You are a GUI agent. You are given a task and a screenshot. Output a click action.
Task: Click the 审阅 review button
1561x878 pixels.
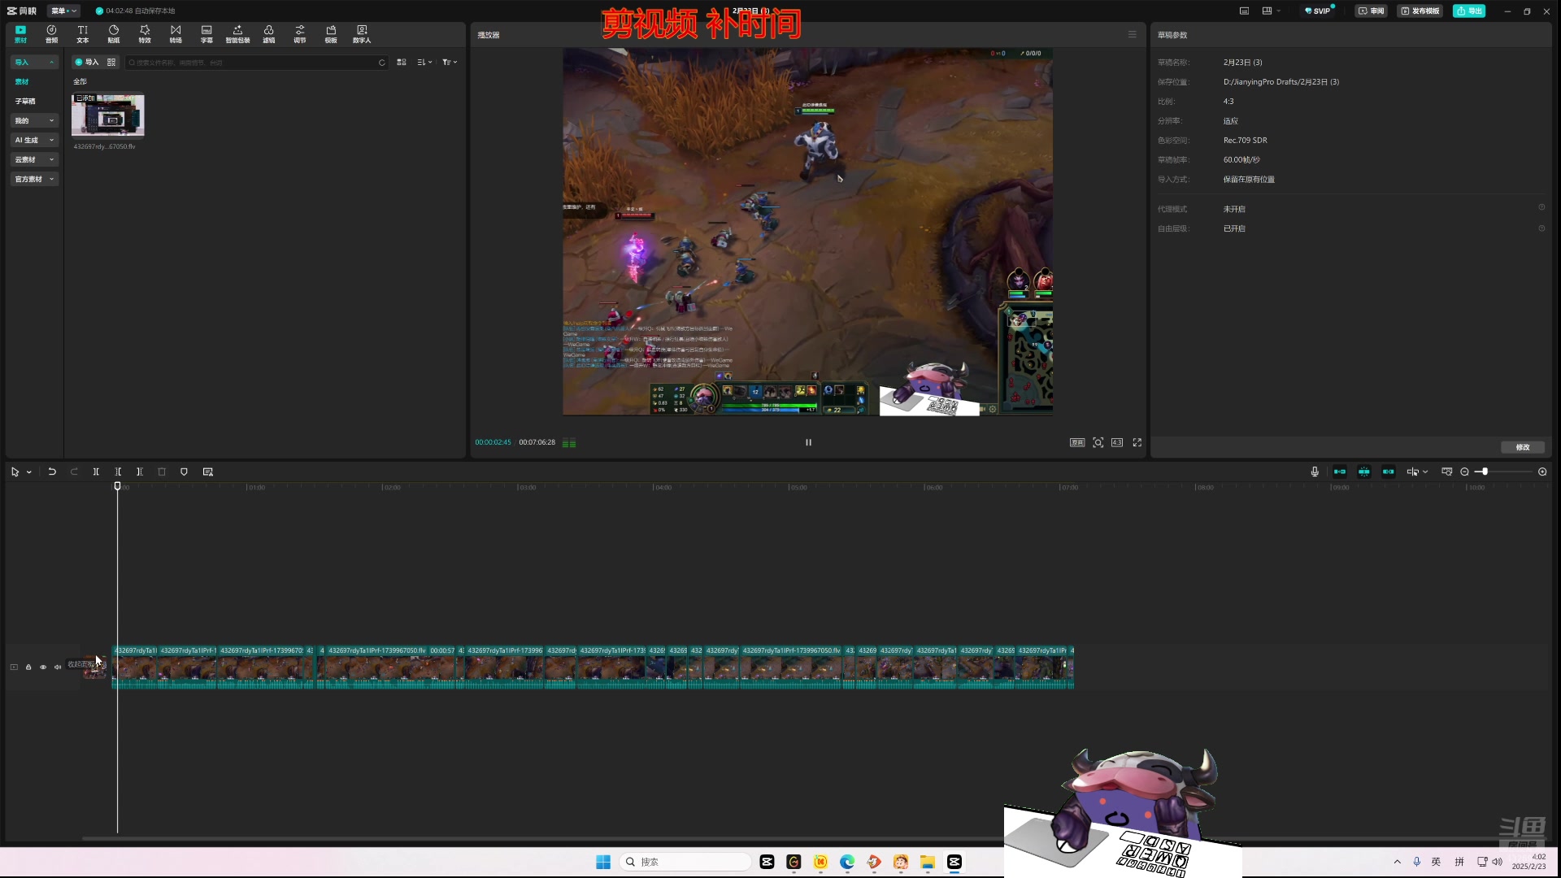[x=1372, y=11]
